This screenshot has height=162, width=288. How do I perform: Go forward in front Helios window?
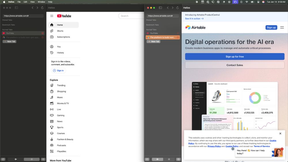pyautogui.click(x=173, y=8)
